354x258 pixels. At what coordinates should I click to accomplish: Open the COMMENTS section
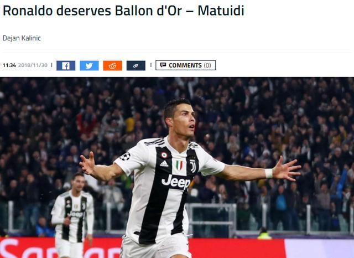(186, 65)
